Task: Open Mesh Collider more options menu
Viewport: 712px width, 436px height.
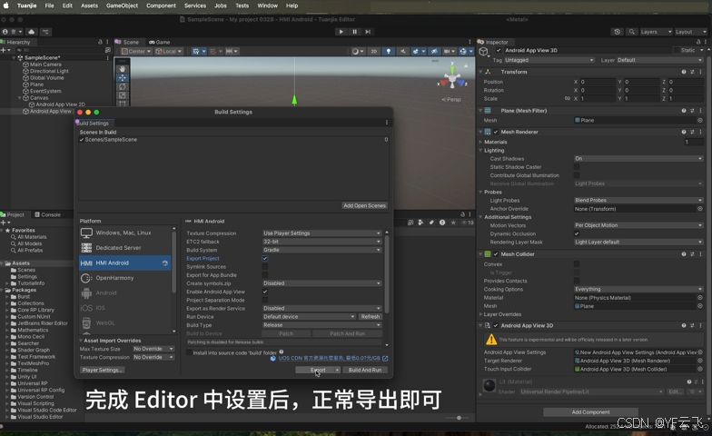Action: coord(701,254)
